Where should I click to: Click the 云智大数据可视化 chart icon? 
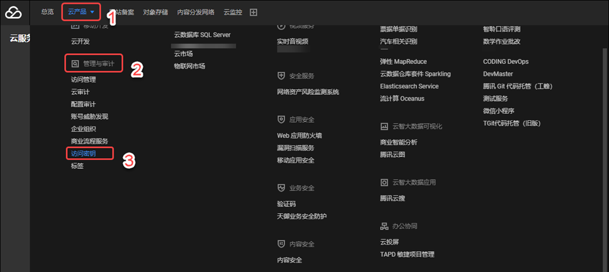pos(384,127)
